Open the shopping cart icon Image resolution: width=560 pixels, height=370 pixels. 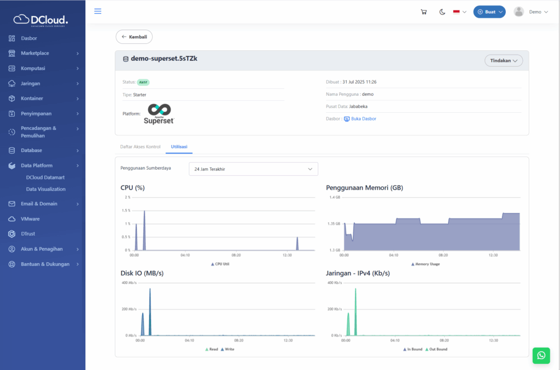click(x=423, y=12)
